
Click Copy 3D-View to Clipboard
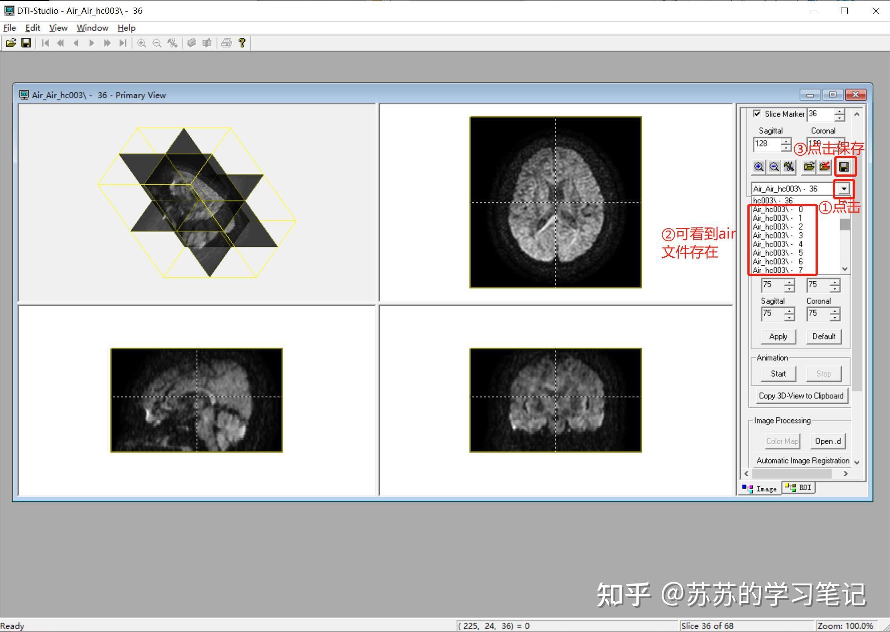tap(801, 396)
